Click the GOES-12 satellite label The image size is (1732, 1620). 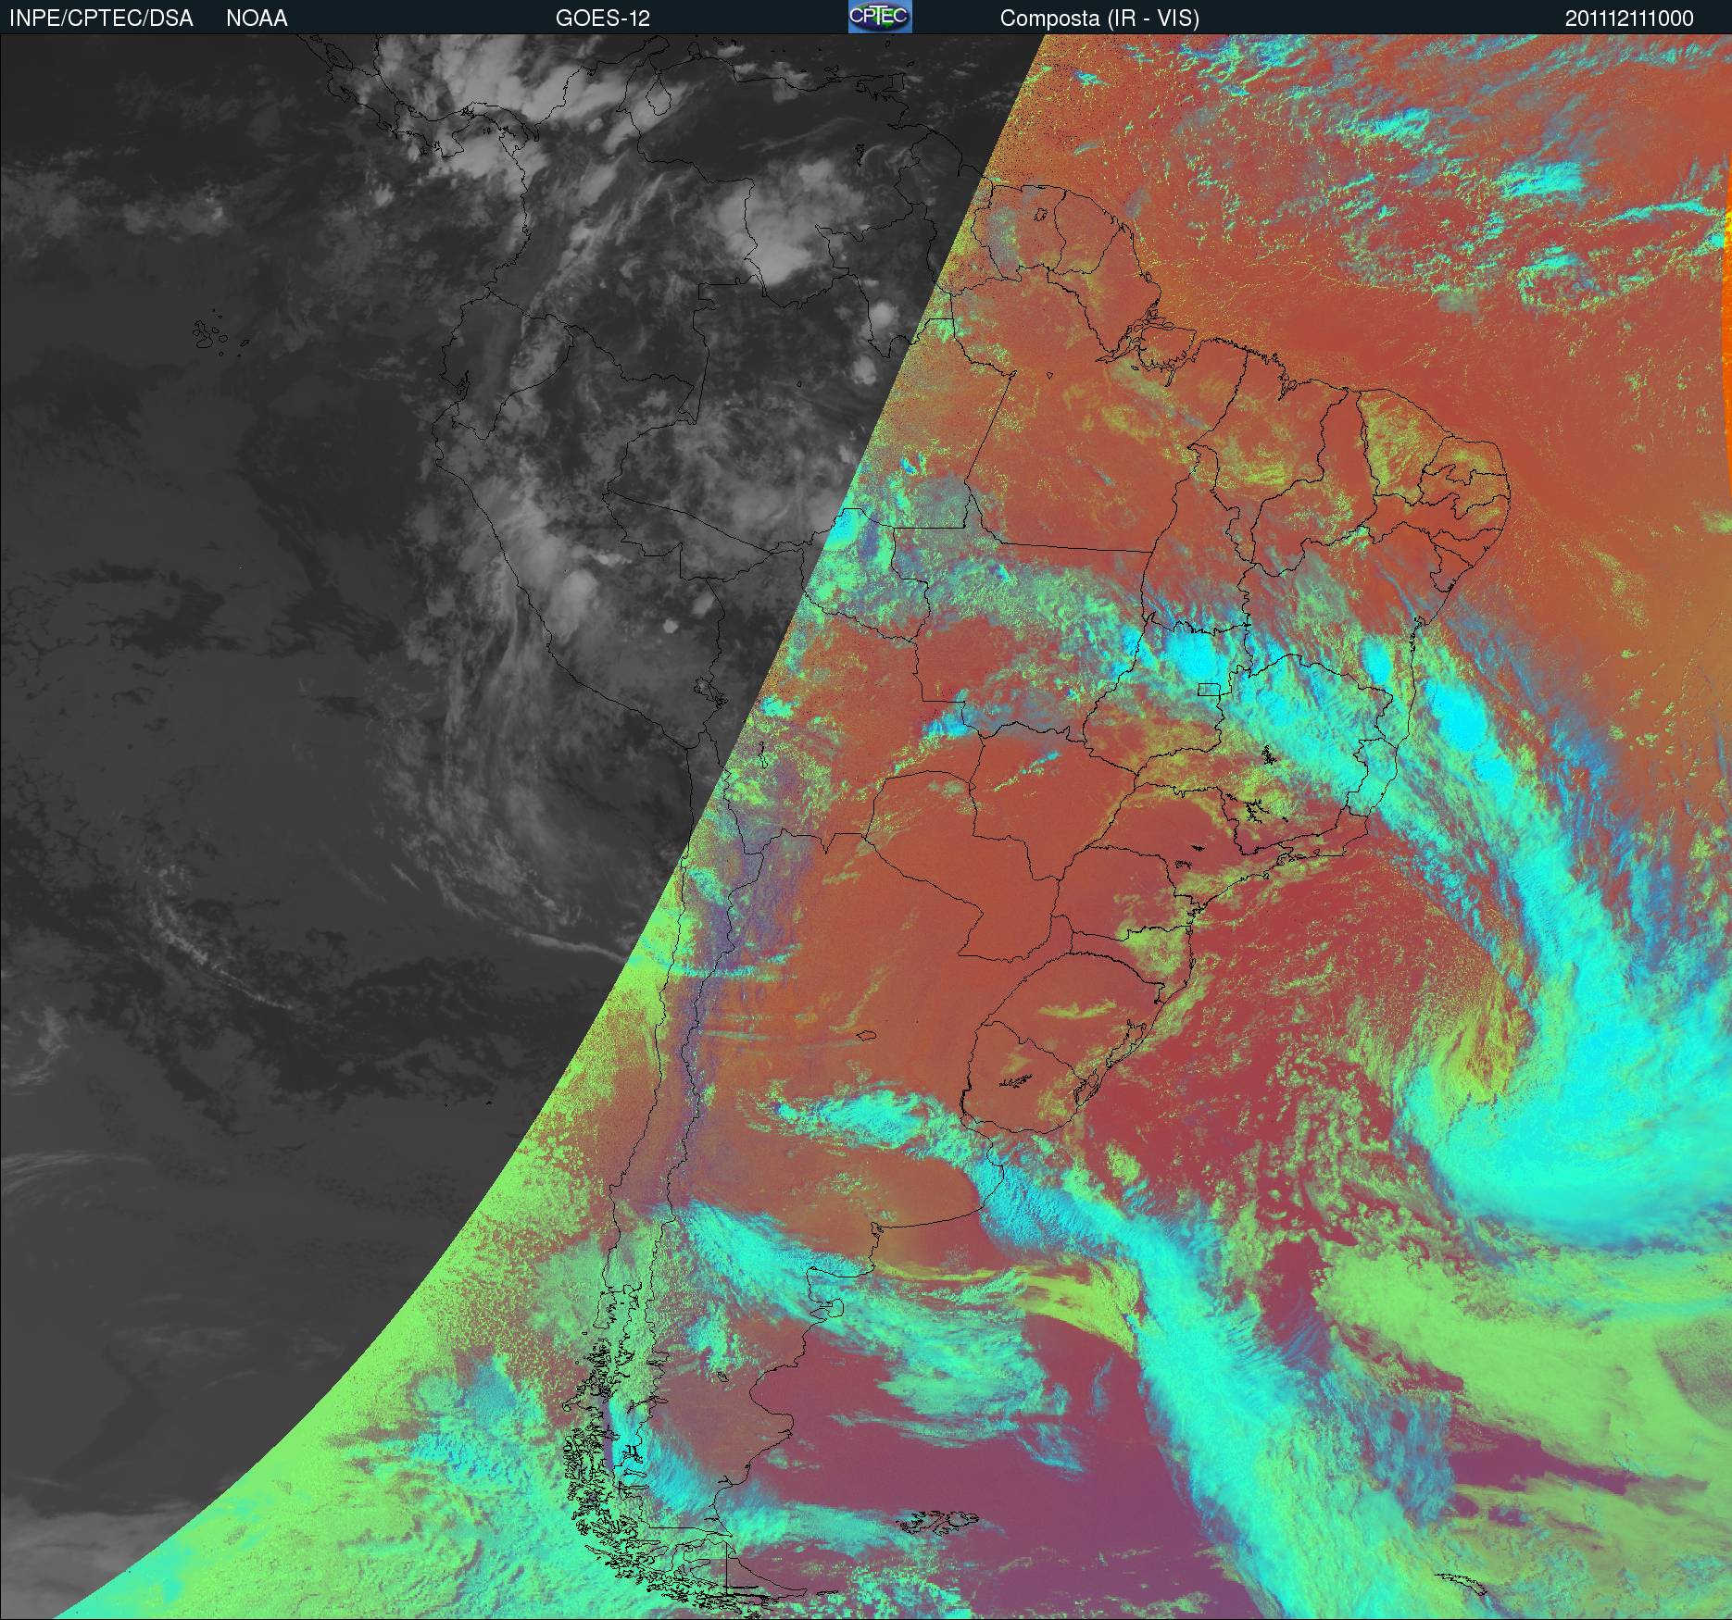coord(603,19)
